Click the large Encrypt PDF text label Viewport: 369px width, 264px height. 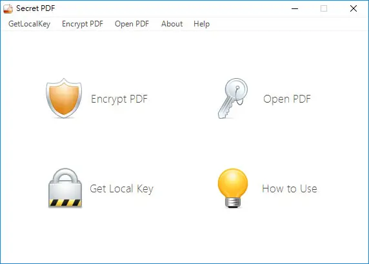(119, 99)
